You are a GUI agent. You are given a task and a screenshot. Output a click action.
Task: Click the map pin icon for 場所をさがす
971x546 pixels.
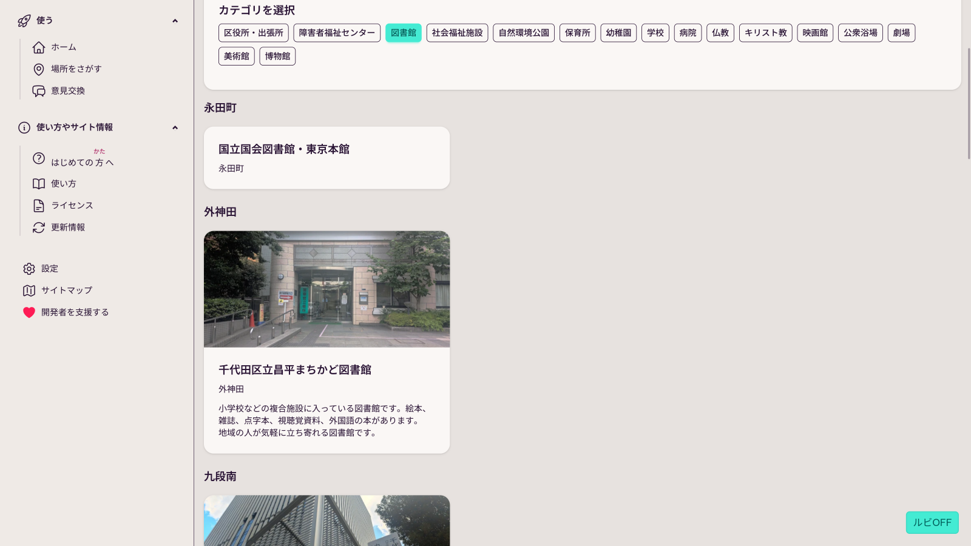[39, 69]
